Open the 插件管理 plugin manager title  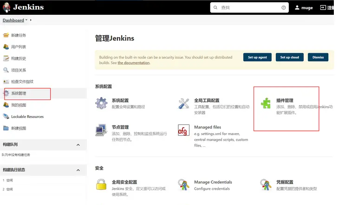(285, 100)
